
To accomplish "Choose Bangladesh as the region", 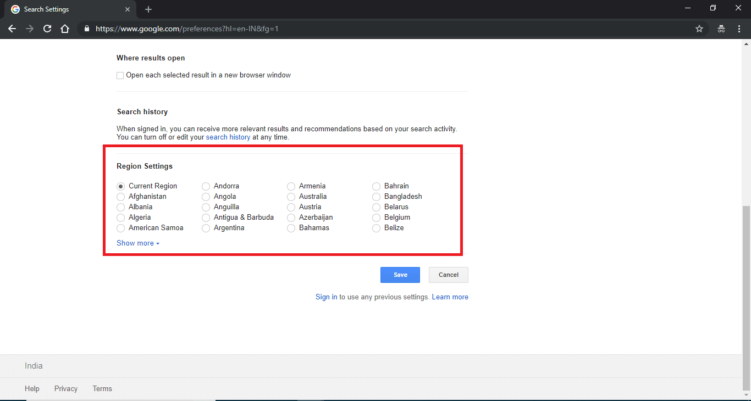I will (377, 197).
